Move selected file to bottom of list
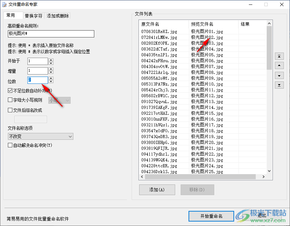 point(279,85)
